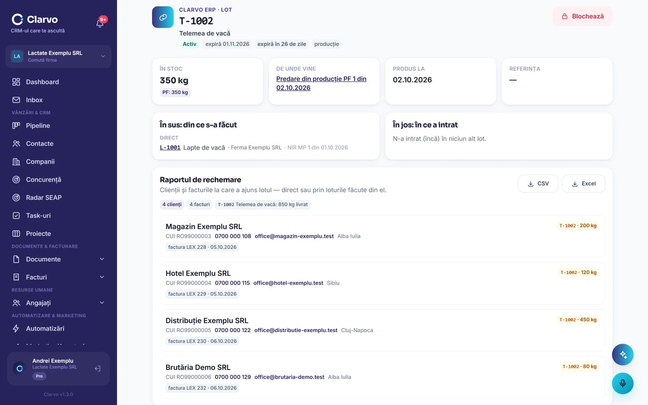Click the Contacte people icon

tap(16, 144)
